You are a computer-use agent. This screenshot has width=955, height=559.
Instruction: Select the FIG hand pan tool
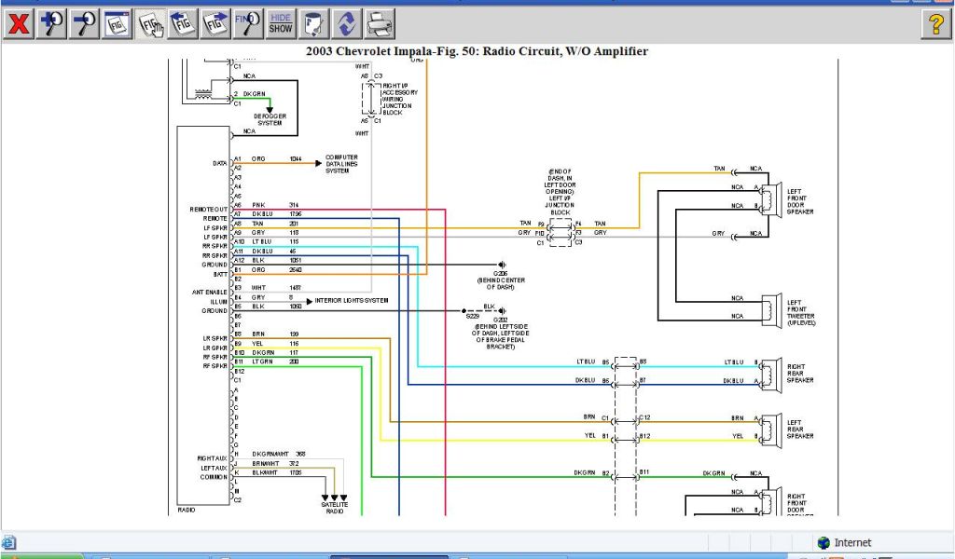coord(151,23)
